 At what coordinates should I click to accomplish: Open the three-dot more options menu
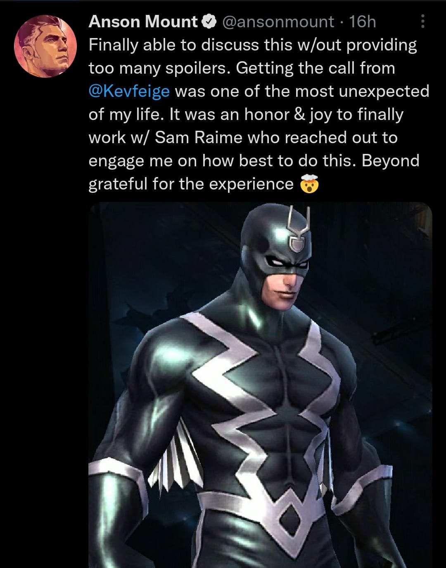pos(422,22)
